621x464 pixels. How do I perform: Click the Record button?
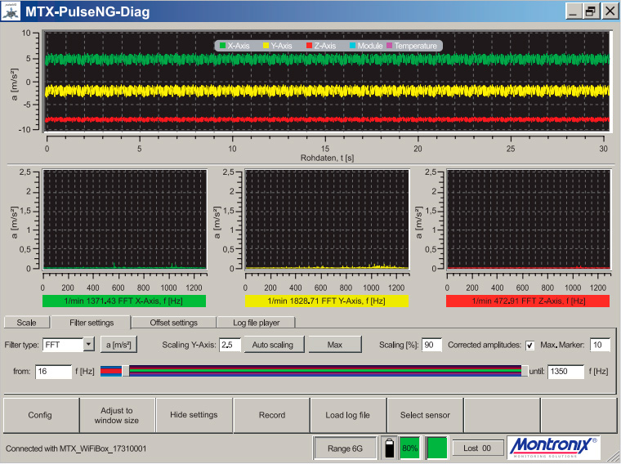pos(272,415)
